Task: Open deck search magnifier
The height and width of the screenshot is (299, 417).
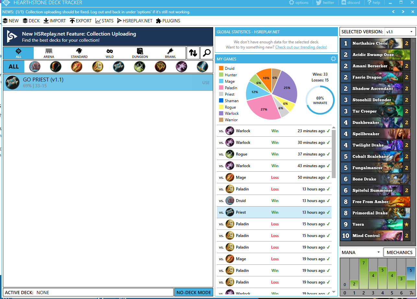Action: 206,53
